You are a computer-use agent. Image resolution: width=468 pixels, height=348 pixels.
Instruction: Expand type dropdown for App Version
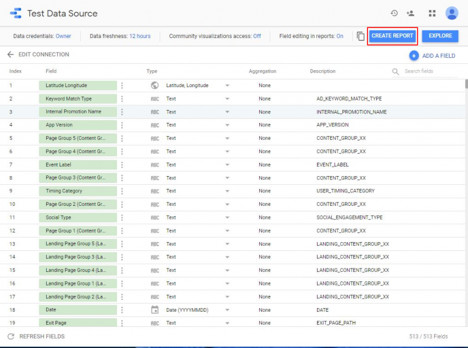coord(227,125)
